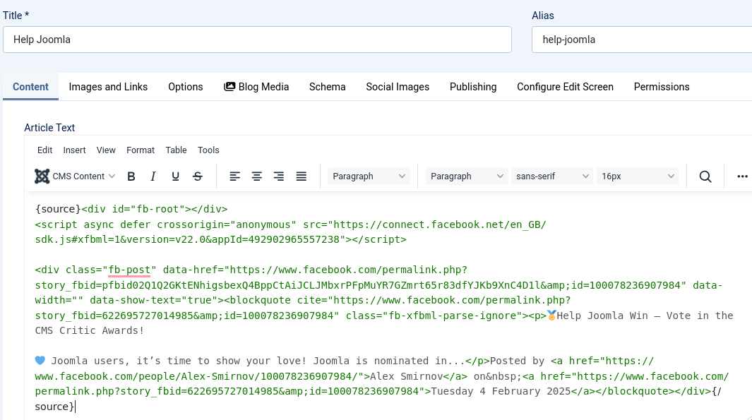Switch to the Content tab
The image size is (752, 420).
click(30, 87)
